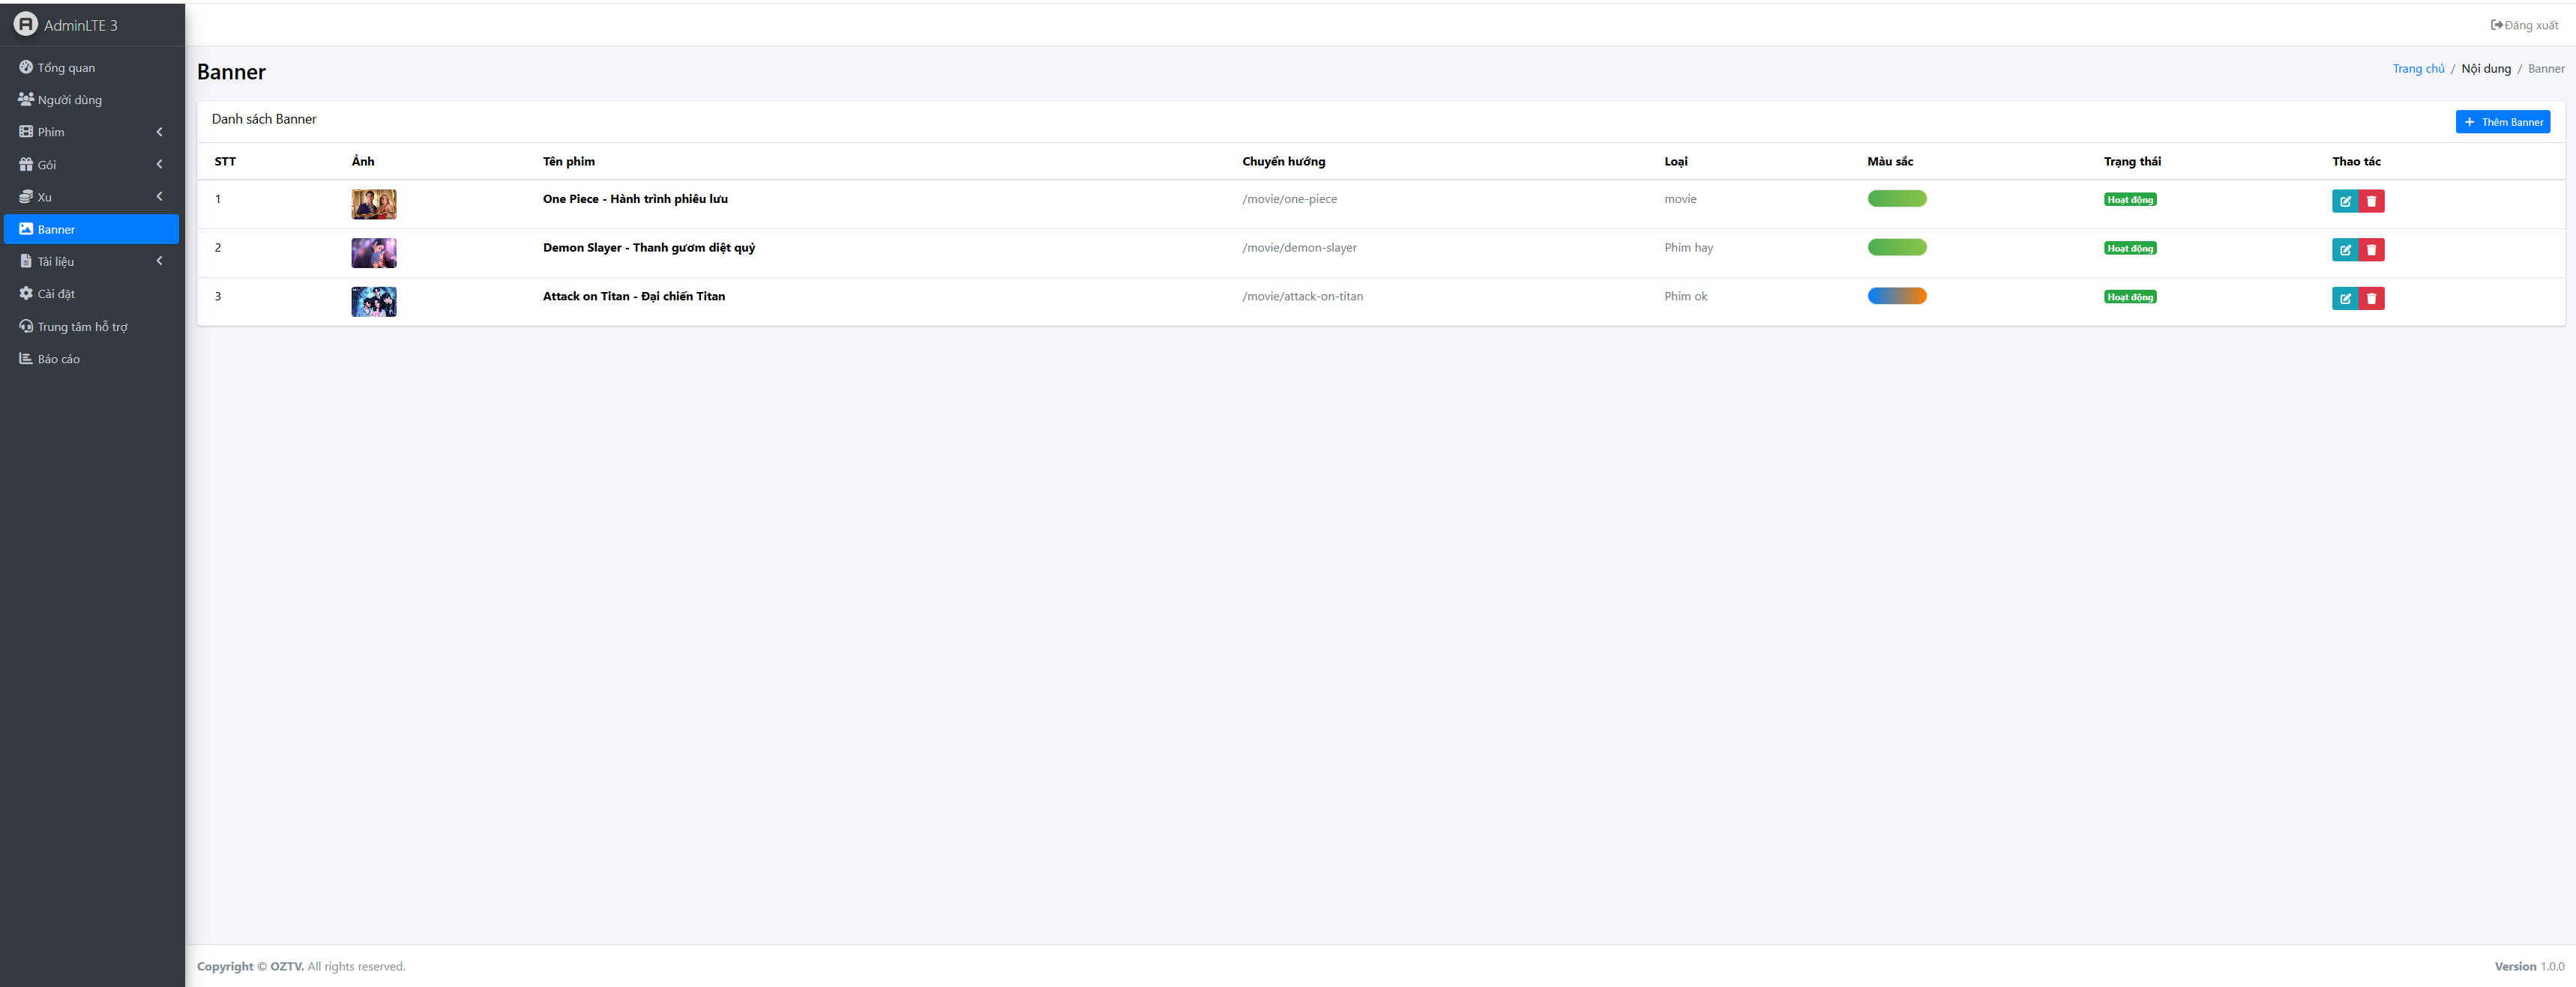The width and height of the screenshot is (2576, 987).
Task: Click Attack on Titan gradient color swatch
Action: (x=1896, y=297)
